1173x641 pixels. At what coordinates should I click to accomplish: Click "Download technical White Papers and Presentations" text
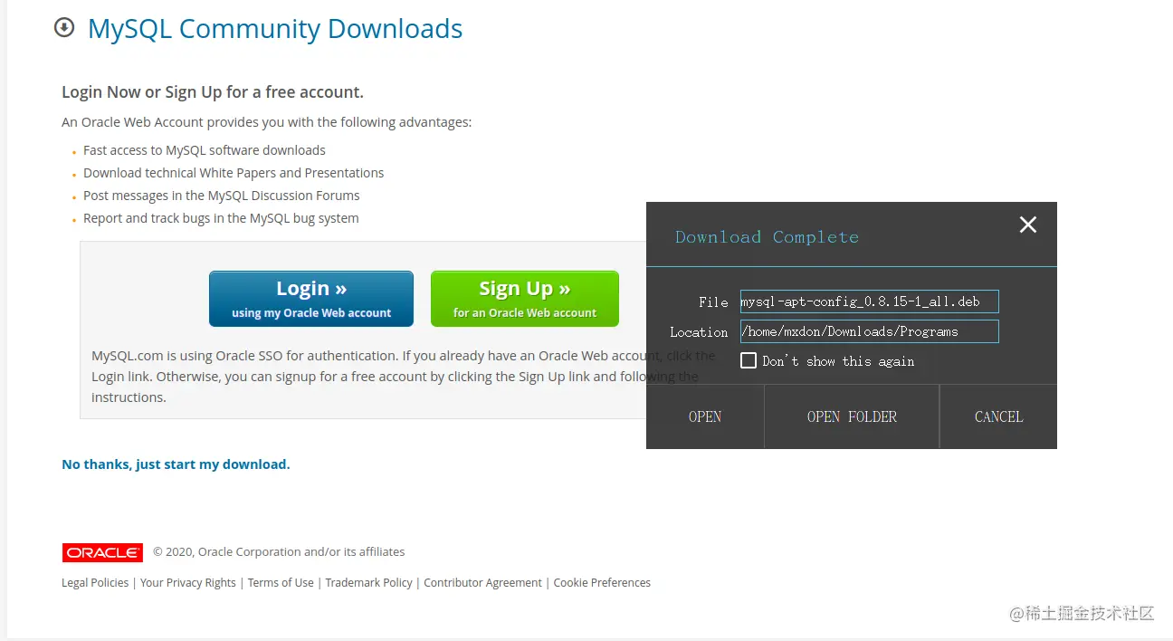click(x=234, y=173)
